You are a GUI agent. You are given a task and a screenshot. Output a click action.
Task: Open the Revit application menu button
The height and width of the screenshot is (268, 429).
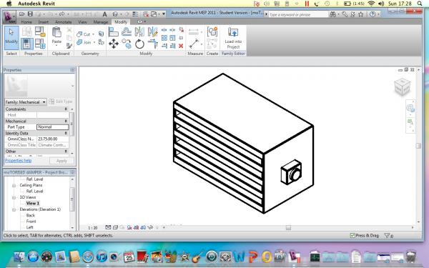pyautogui.click(x=9, y=17)
